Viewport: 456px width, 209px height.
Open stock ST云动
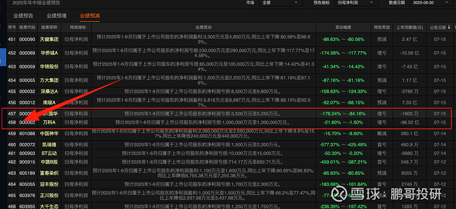[49, 153]
